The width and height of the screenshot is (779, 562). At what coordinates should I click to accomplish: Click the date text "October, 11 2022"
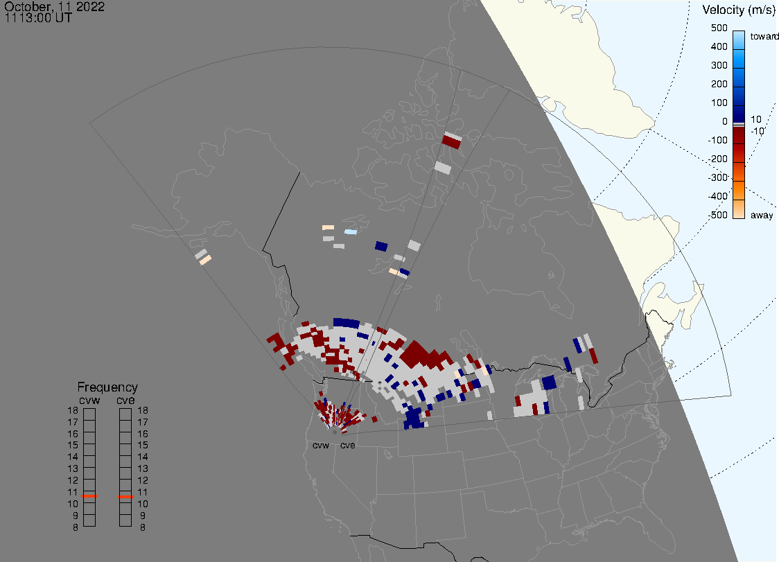[x=55, y=6]
